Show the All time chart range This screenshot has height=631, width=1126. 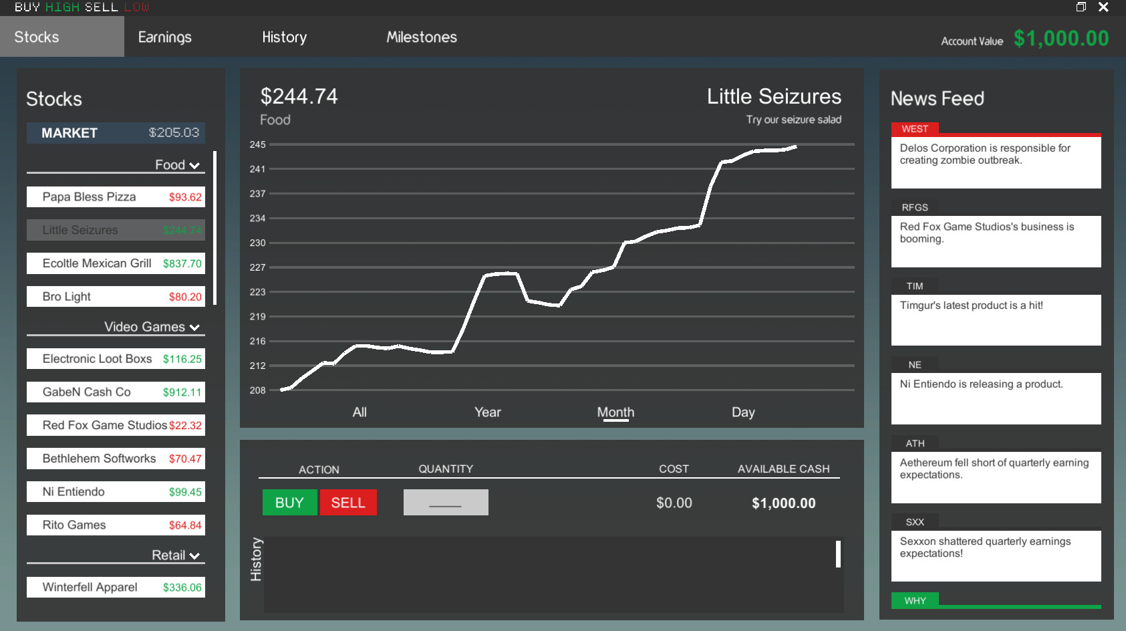pyautogui.click(x=360, y=412)
